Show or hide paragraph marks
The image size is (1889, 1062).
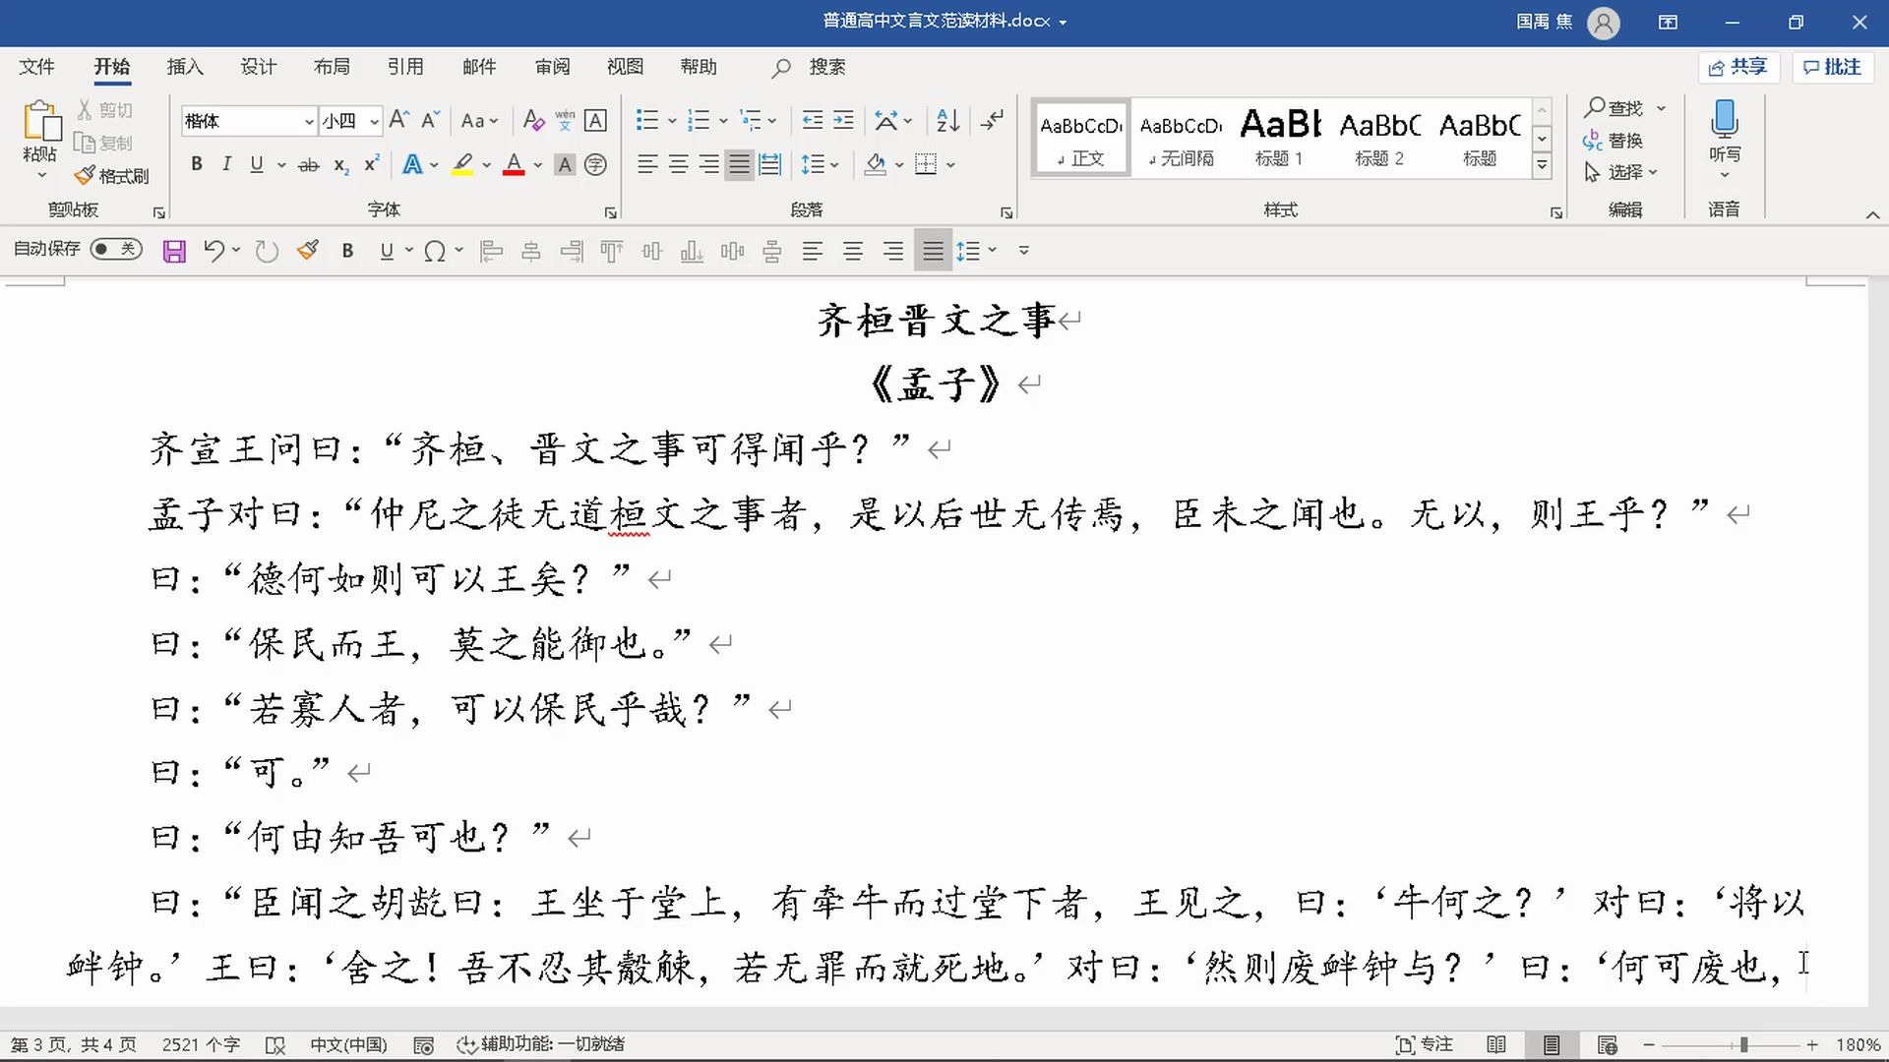(993, 120)
